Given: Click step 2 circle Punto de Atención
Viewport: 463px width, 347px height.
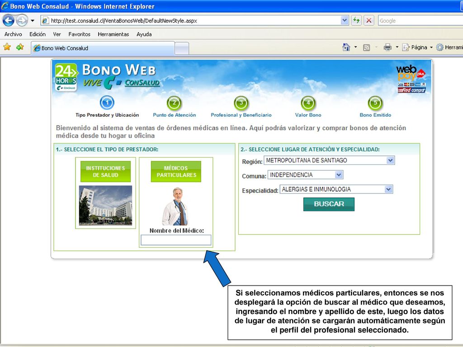Looking at the screenshot, I should pyautogui.click(x=174, y=103).
